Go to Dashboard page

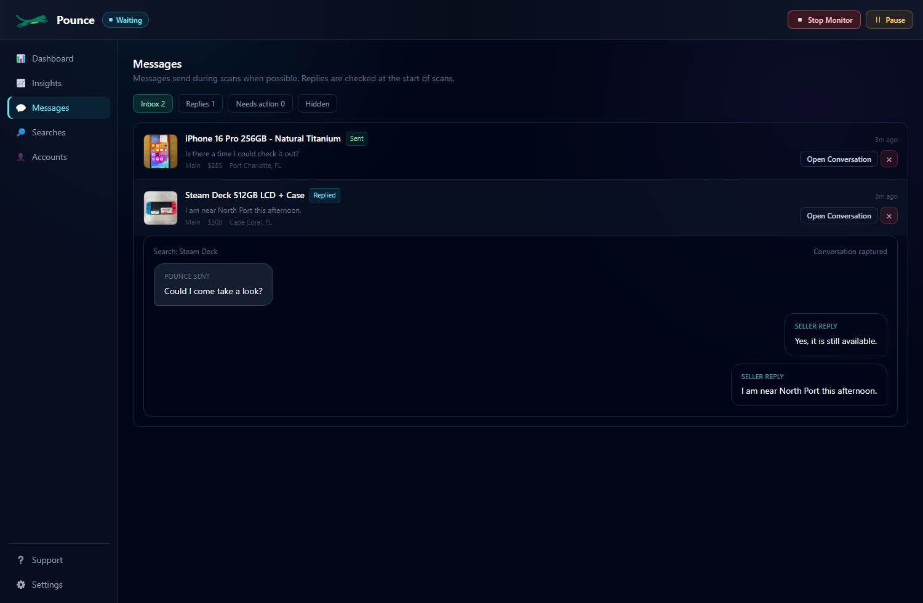pyautogui.click(x=59, y=58)
